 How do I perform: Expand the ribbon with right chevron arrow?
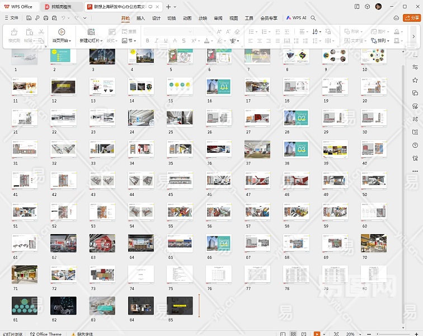pos(413,36)
